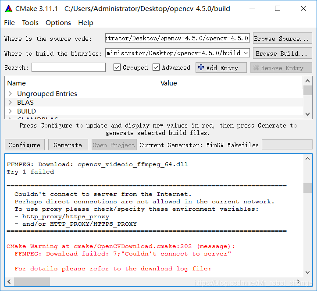Click the Search input field
This screenshot has height=291, width=317.
click(68, 67)
